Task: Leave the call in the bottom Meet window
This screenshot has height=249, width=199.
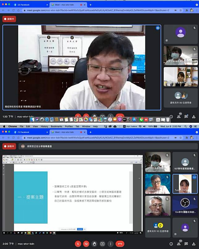Action: (x=120, y=244)
